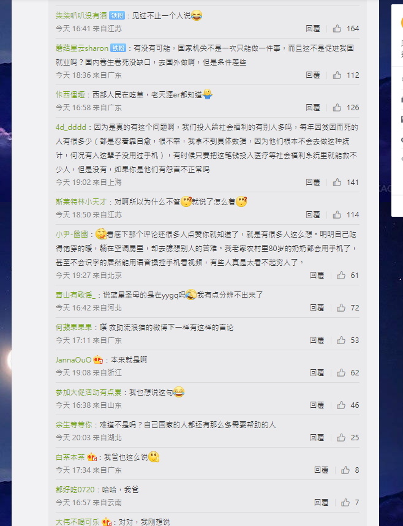This screenshot has height=526, width=403.
Task: Open 大伟不喝可乐's user profile
Action: (x=78, y=522)
